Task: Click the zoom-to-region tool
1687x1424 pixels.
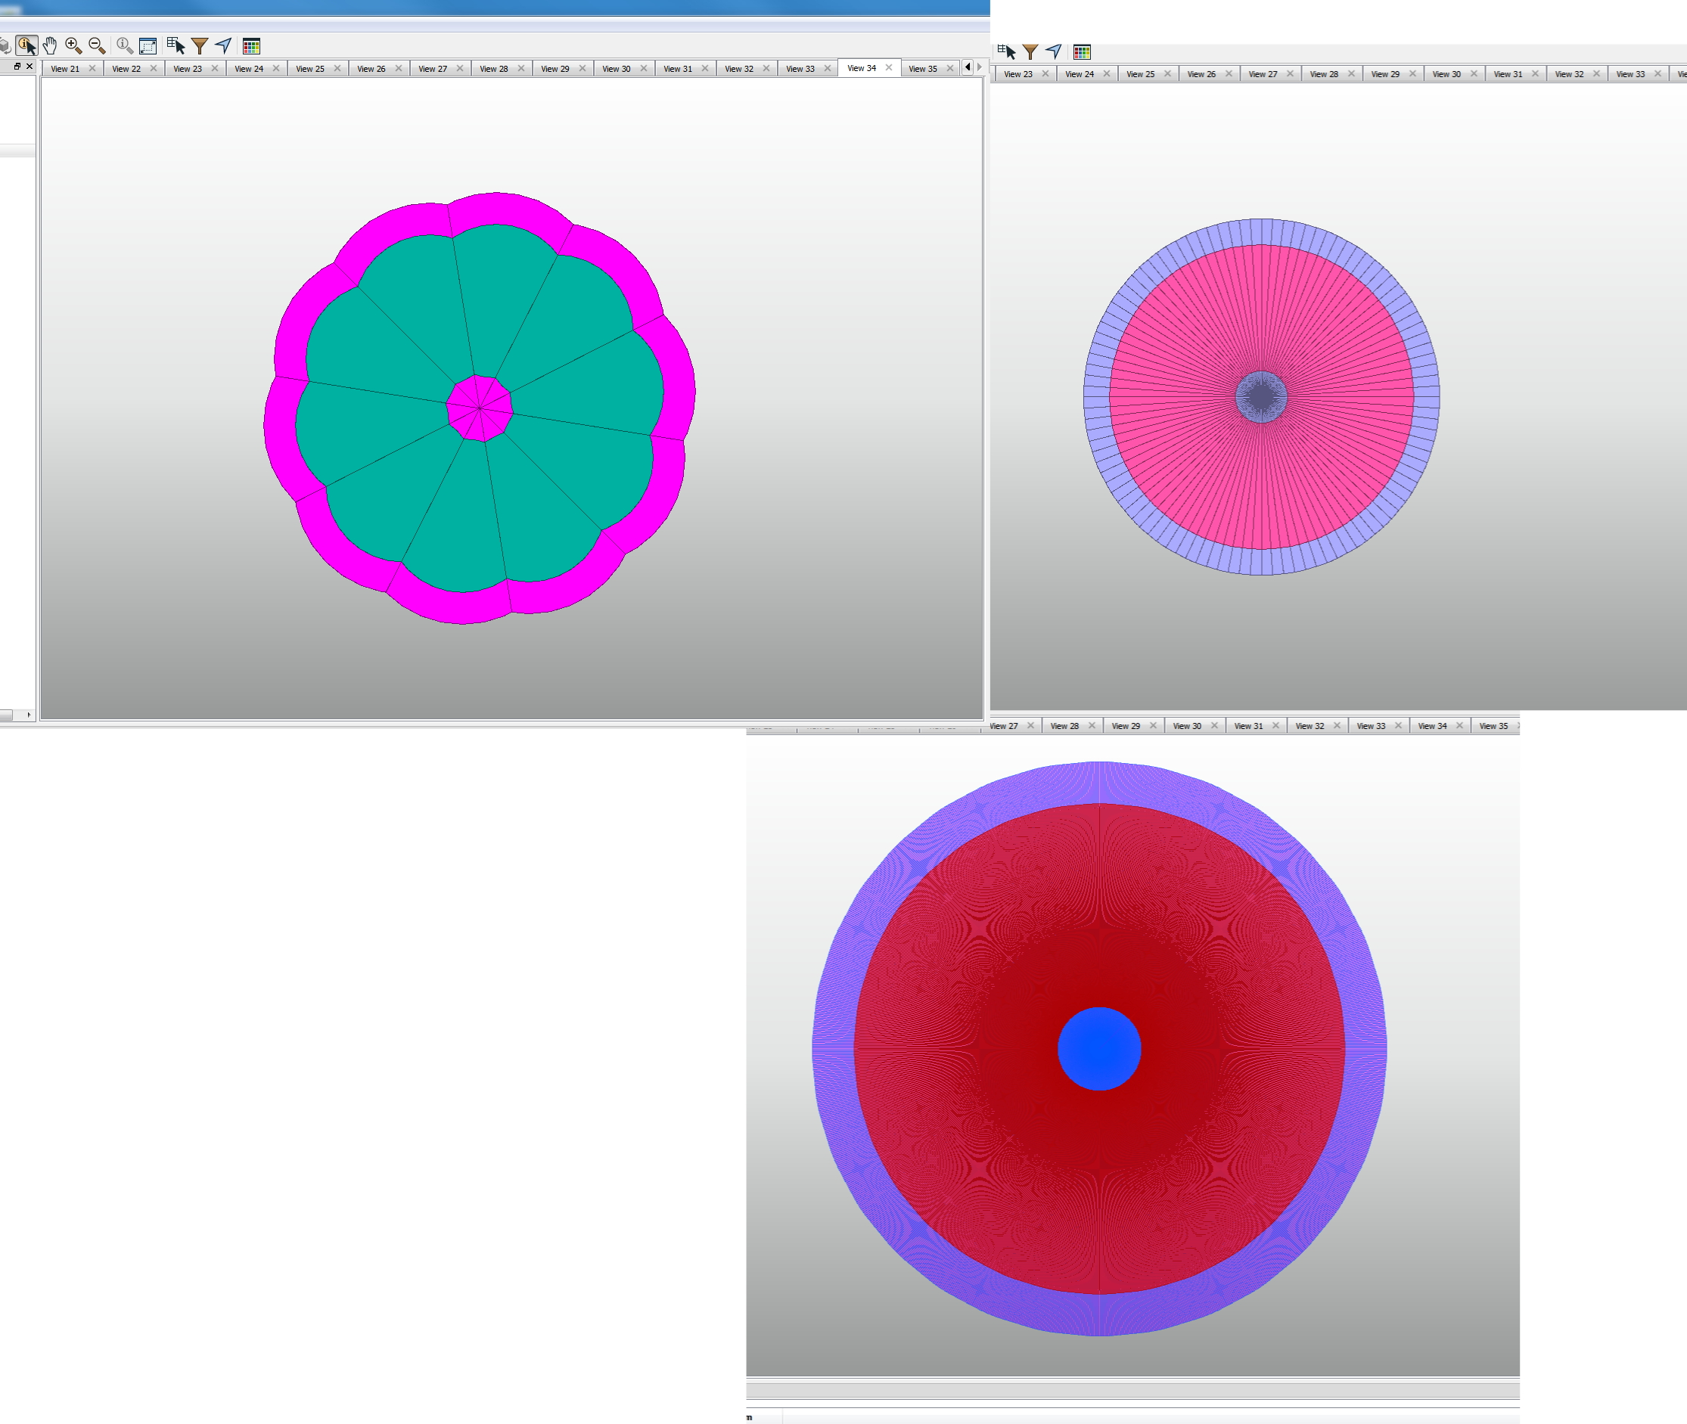Action: (x=147, y=46)
